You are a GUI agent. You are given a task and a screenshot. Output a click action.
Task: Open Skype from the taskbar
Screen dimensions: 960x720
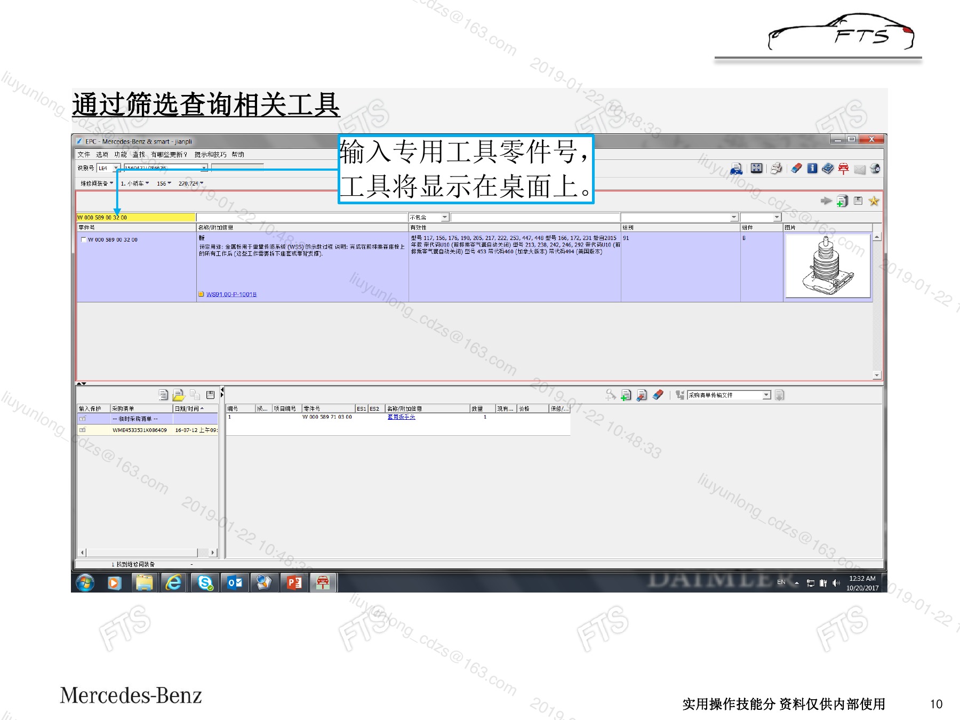[205, 582]
